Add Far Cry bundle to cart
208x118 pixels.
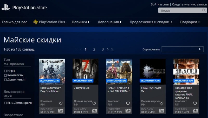(x=128, y=110)
